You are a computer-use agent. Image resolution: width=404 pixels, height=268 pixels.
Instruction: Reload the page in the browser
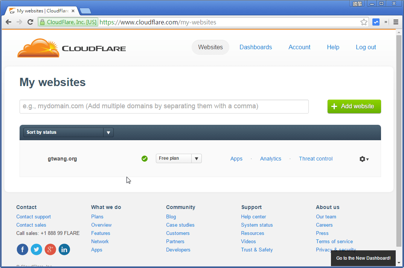(30, 22)
